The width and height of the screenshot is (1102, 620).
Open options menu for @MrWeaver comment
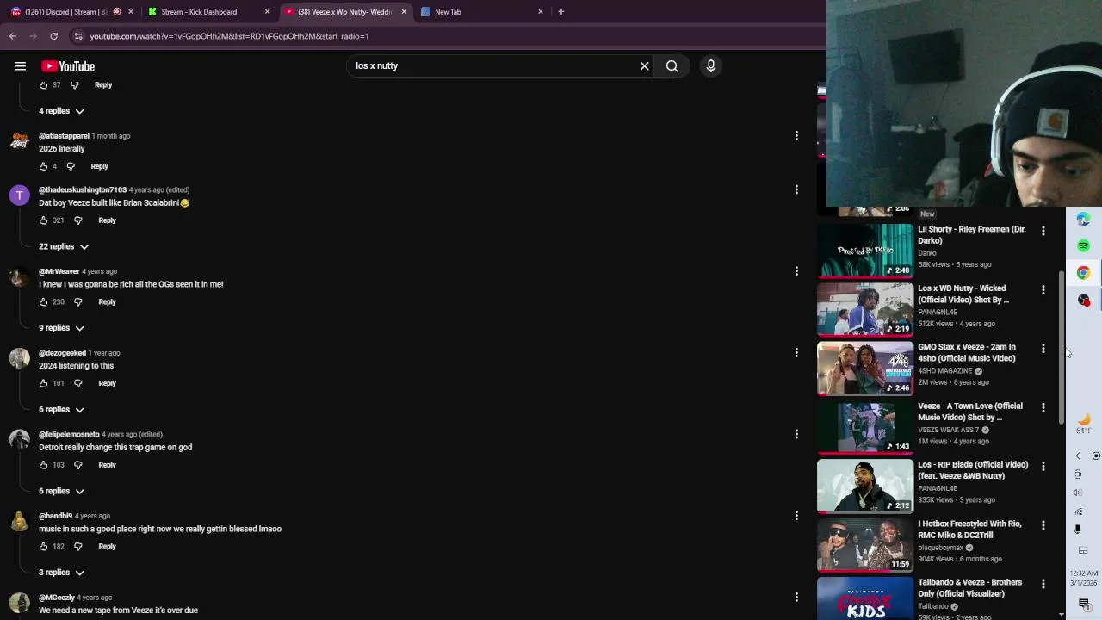tap(796, 271)
